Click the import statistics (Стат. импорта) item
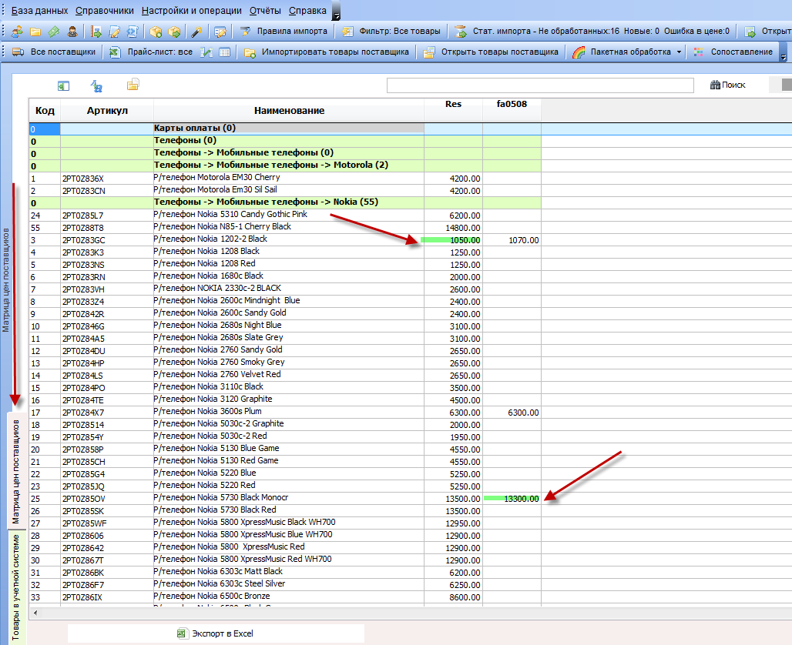The image size is (792, 645). 592,32
